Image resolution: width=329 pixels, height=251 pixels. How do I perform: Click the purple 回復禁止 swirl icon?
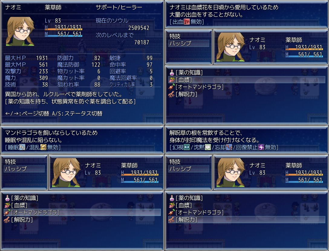pos(261,148)
